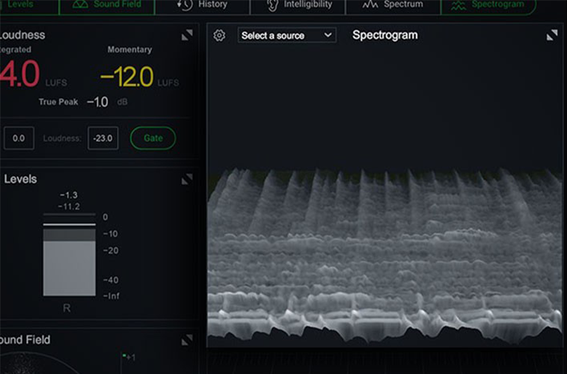
Task: Click the Loudness target field showing -23.0
Action: (102, 138)
